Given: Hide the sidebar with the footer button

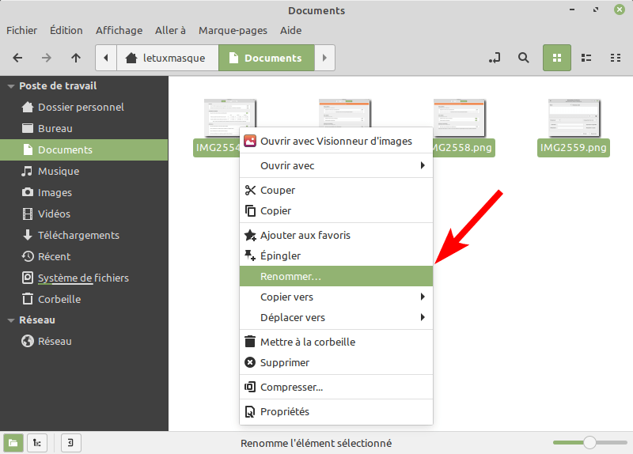Looking at the screenshot, I should (x=71, y=443).
